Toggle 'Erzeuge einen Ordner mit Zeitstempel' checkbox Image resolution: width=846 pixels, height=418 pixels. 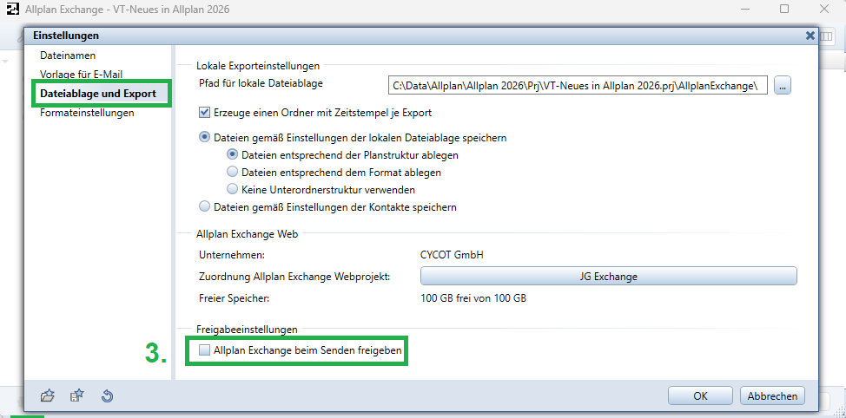[205, 113]
